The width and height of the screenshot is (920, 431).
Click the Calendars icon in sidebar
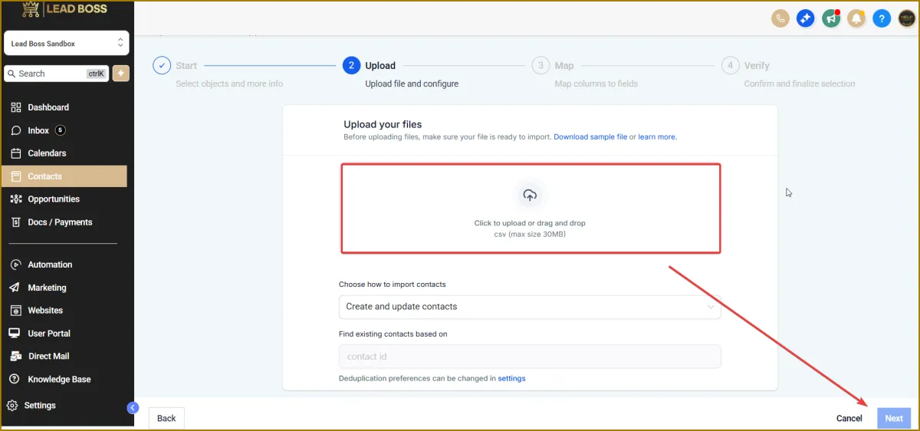tap(16, 153)
